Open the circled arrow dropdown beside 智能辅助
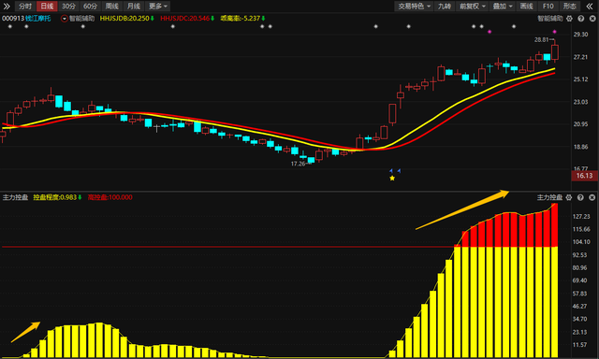Viewport: 599px width, 359px height. click(x=65, y=19)
